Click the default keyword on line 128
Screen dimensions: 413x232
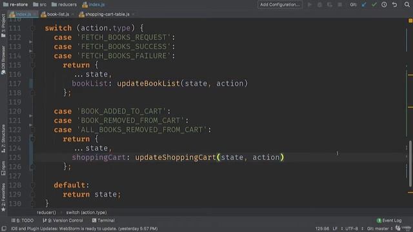[x=70, y=185]
